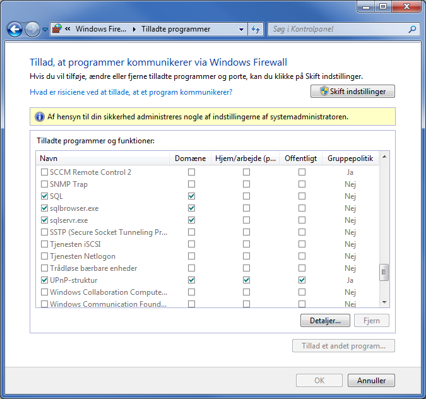426x399 pixels.
Task: Sort by the 'Gruppepolitik' column header
Action: point(350,158)
